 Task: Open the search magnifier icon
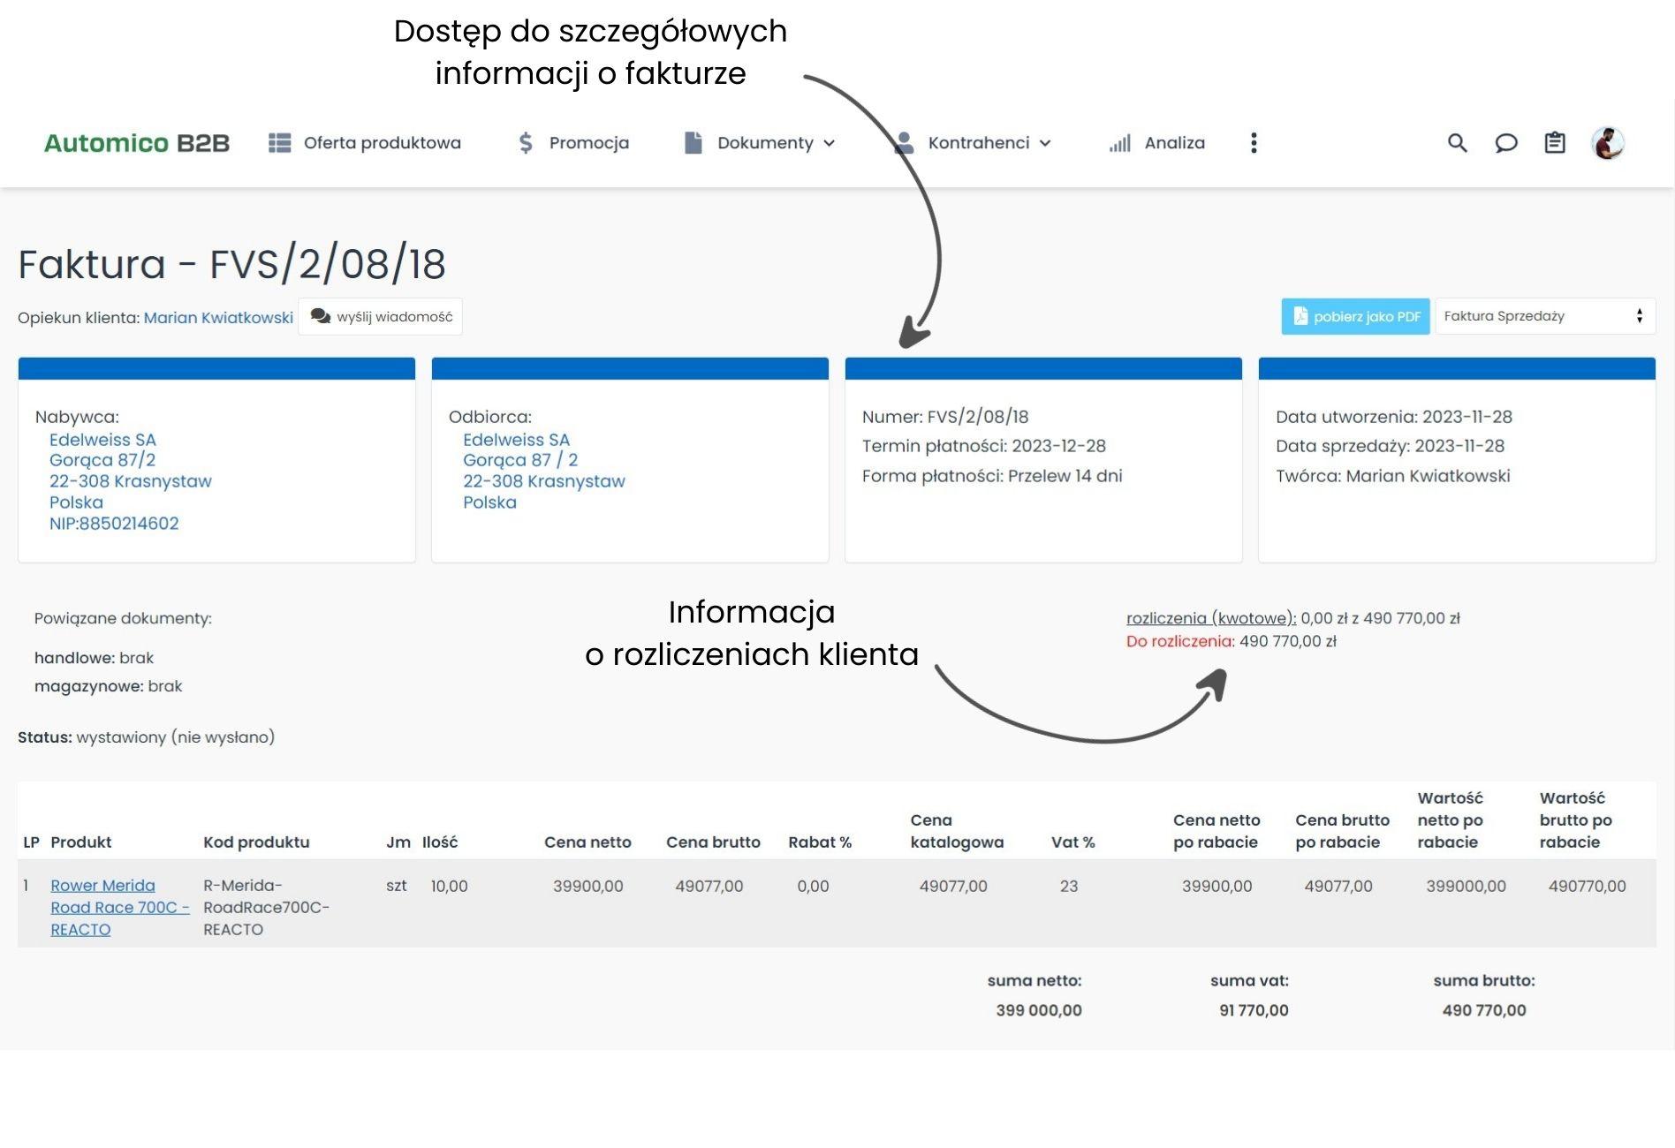point(1457,143)
